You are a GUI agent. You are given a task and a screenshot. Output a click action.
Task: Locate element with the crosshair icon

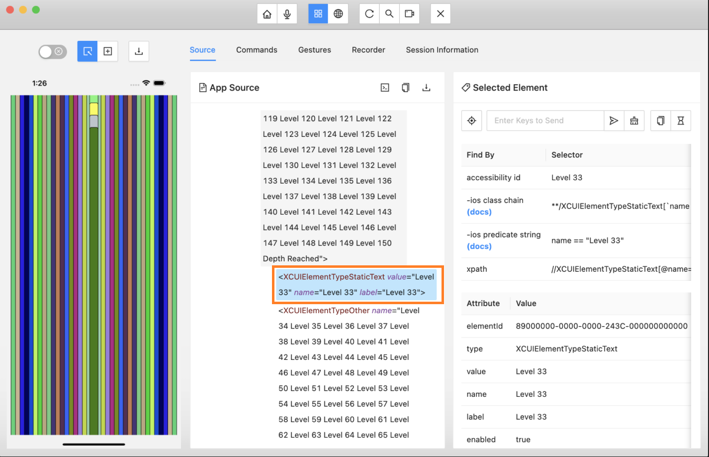(x=471, y=120)
